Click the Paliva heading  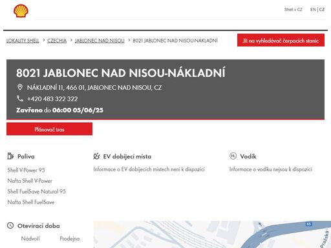point(26,156)
